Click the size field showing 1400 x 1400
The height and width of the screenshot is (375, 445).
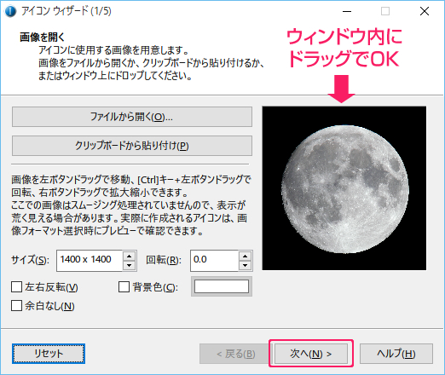90,261
